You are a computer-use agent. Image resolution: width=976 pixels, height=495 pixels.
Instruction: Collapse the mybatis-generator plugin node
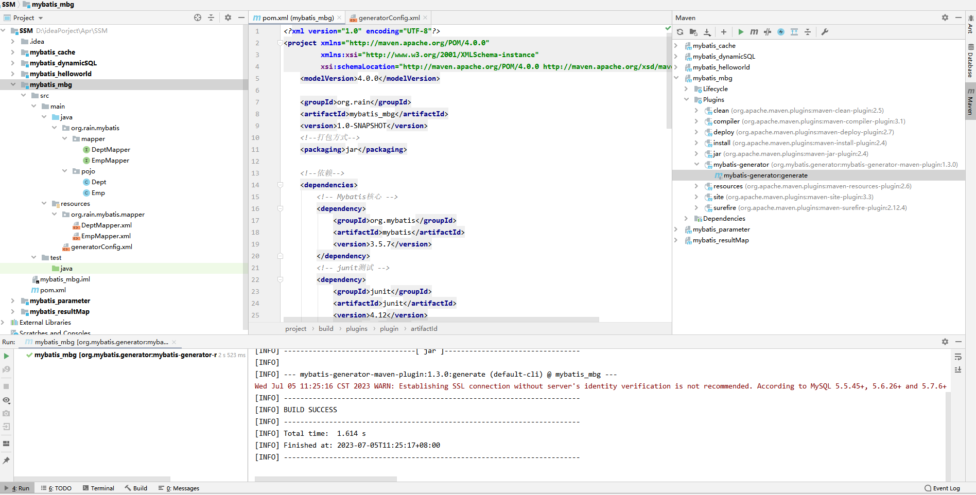click(696, 165)
